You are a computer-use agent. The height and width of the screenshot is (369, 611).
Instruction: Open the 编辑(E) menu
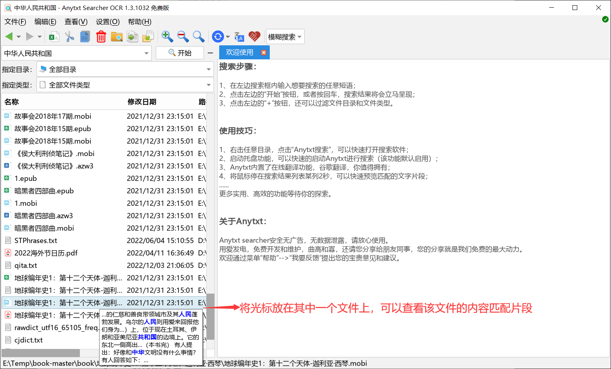pyautogui.click(x=45, y=22)
